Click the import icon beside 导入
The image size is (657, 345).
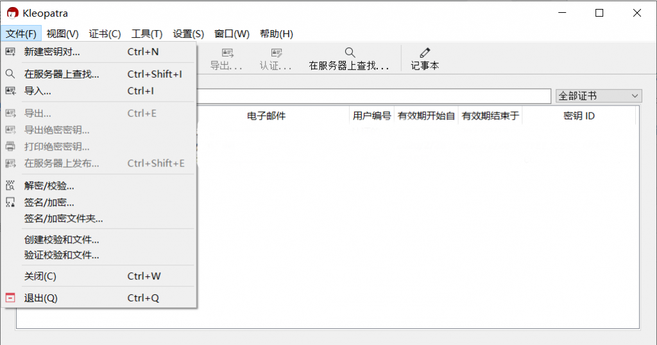(x=10, y=91)
